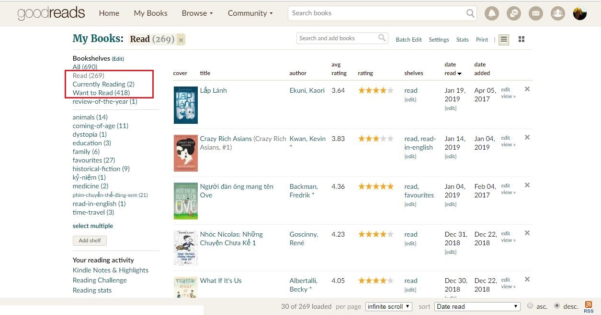Open the sort by Date read dropdown
This screenshot has height=315, width=601.
tap(477, 306)
